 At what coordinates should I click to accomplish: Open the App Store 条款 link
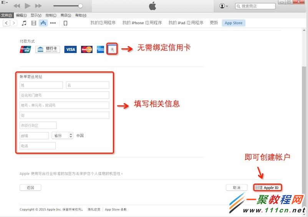coord(116,209)
